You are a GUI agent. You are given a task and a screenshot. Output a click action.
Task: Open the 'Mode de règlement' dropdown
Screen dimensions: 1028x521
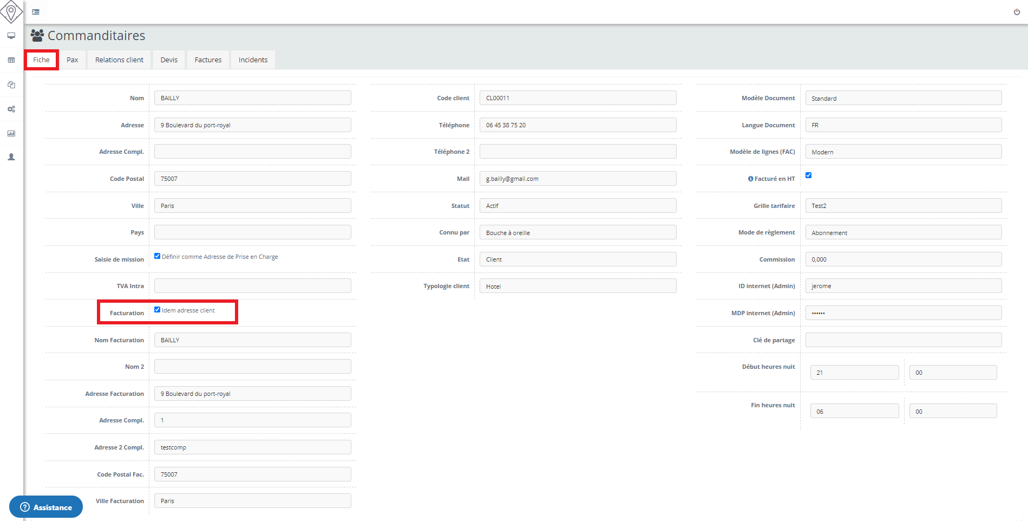click(903, 232)
